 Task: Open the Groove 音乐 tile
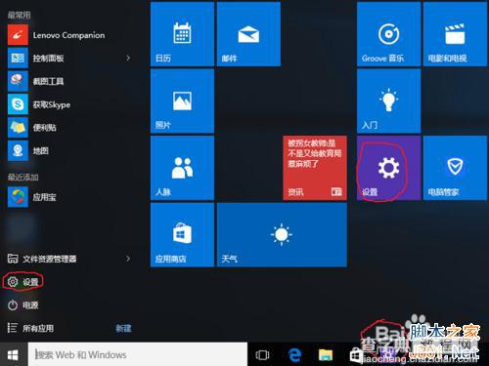coord(388,34)
